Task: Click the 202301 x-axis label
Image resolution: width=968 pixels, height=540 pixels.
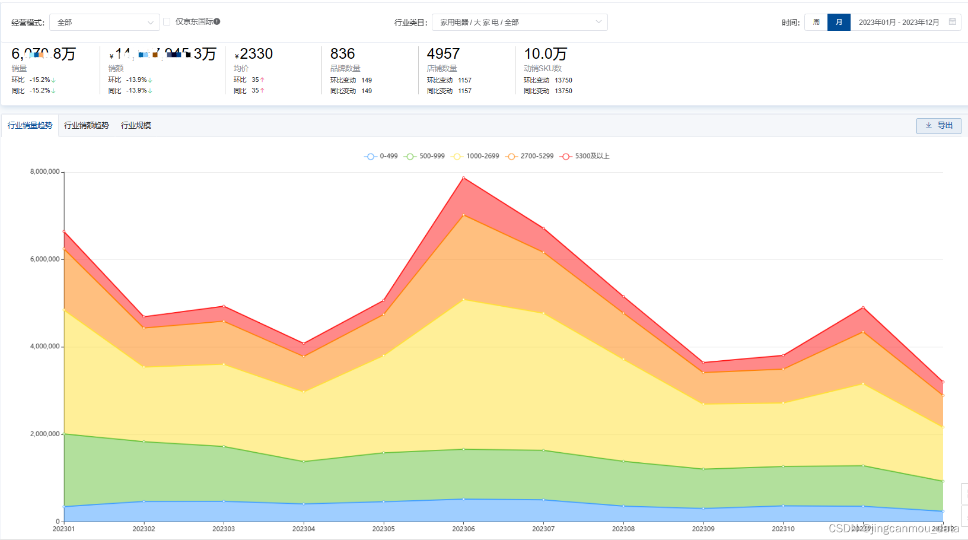Action: (64, 529)
